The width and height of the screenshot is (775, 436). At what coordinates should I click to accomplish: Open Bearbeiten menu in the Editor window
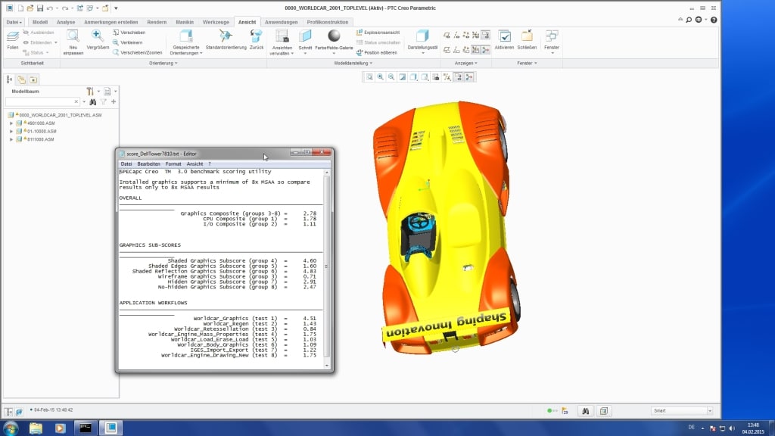[x=148, y=164]
